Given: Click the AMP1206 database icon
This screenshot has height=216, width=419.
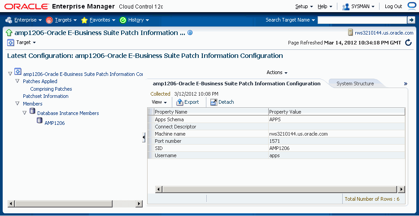Looking at the screenshot, I should tap(39, 120).
